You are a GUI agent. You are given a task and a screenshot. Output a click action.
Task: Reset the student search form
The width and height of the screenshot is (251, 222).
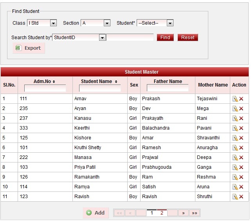tap(188, 38)
